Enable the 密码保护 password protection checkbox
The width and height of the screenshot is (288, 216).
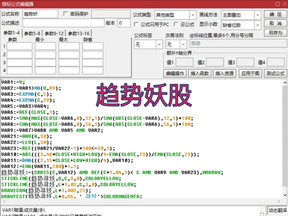66,14
